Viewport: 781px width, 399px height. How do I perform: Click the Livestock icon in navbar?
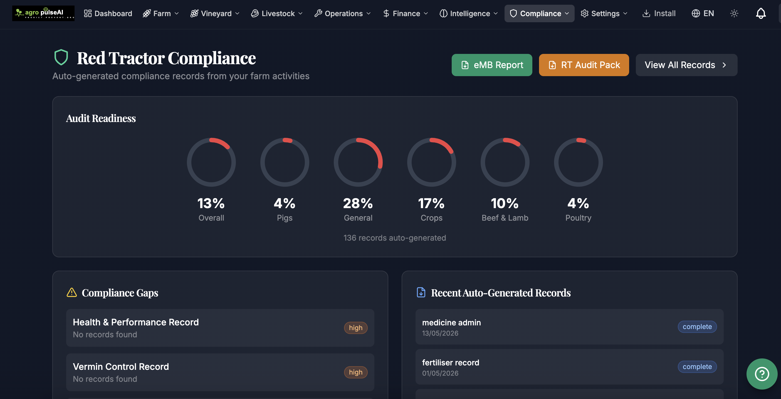click(255, 13)
